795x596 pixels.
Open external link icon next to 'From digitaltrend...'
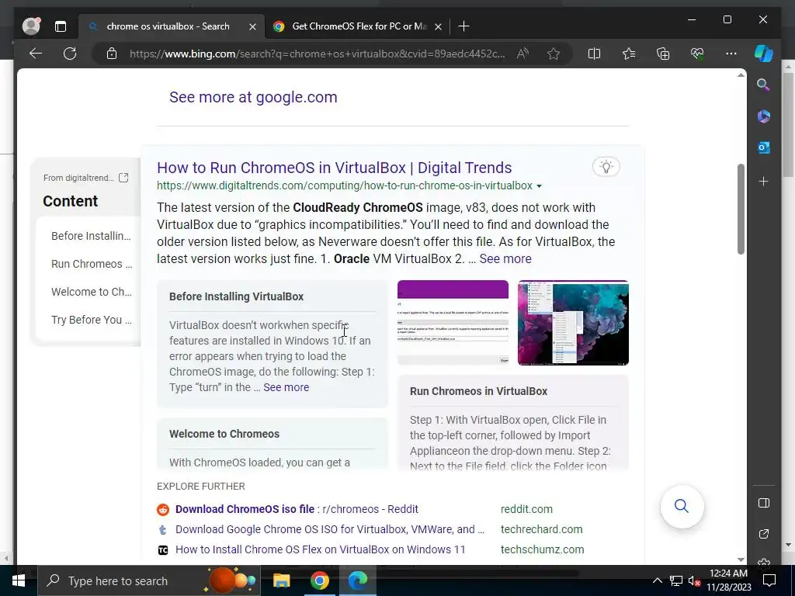[123, 178]
